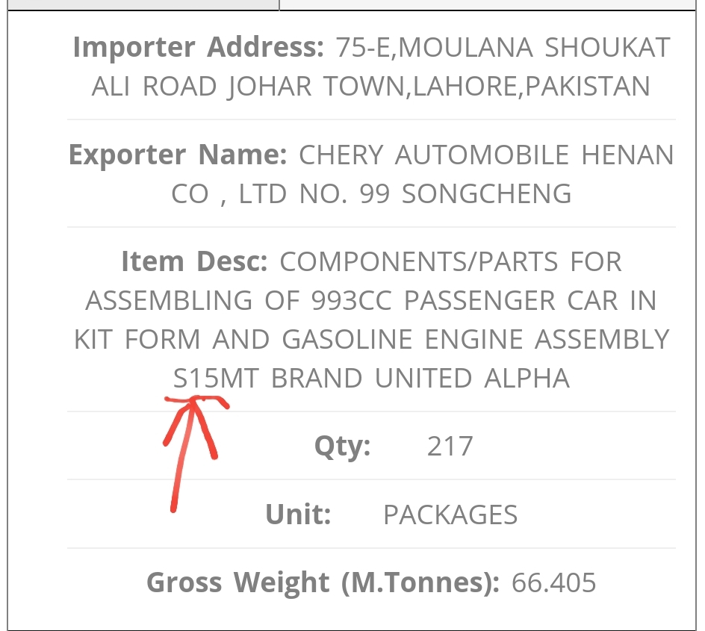Click the 'PACKAGES' unit value
705x631 pixels.
(x=450, y=515)
